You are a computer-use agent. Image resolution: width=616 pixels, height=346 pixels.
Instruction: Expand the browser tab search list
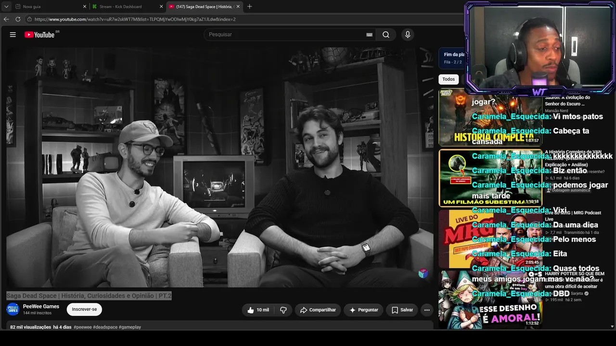click(6, 7)
